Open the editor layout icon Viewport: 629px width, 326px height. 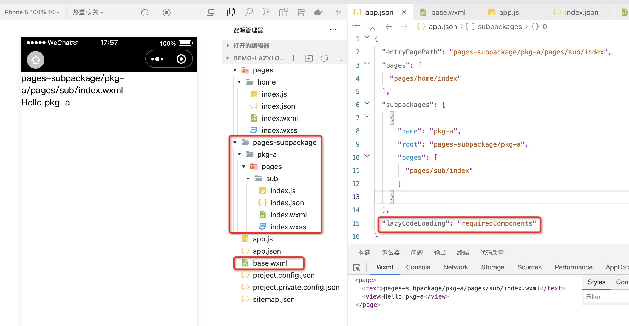[302, 12]
